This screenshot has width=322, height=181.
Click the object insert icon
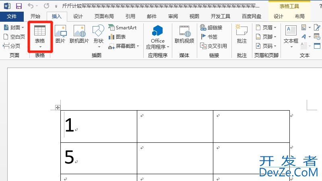(317, 46)
